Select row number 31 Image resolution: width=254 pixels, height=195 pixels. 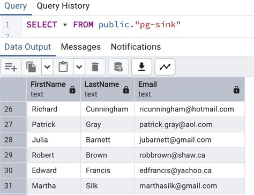[13, 186]
